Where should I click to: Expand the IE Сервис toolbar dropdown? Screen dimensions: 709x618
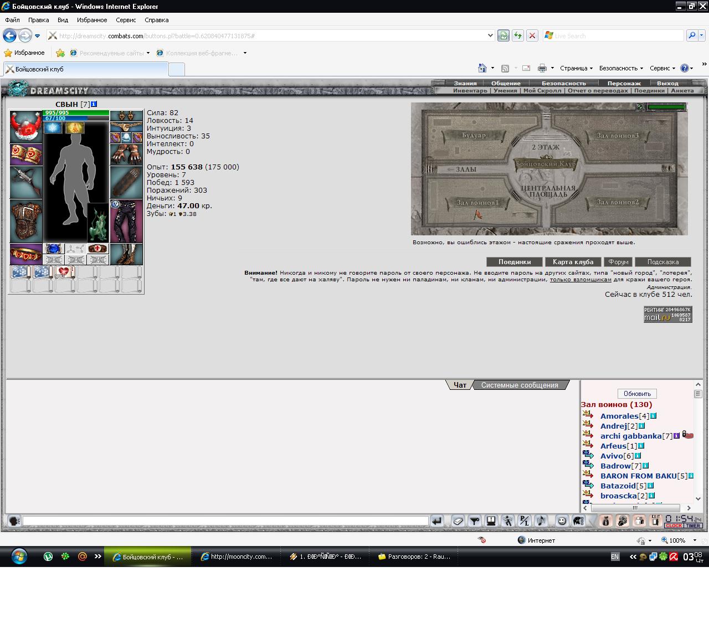click(662, 68)
